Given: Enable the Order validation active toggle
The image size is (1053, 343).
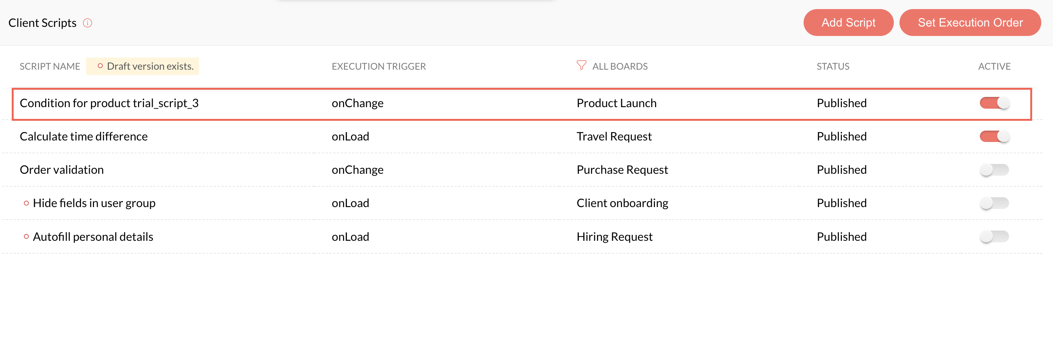Looking at the screenshot, I should (994, 170).
